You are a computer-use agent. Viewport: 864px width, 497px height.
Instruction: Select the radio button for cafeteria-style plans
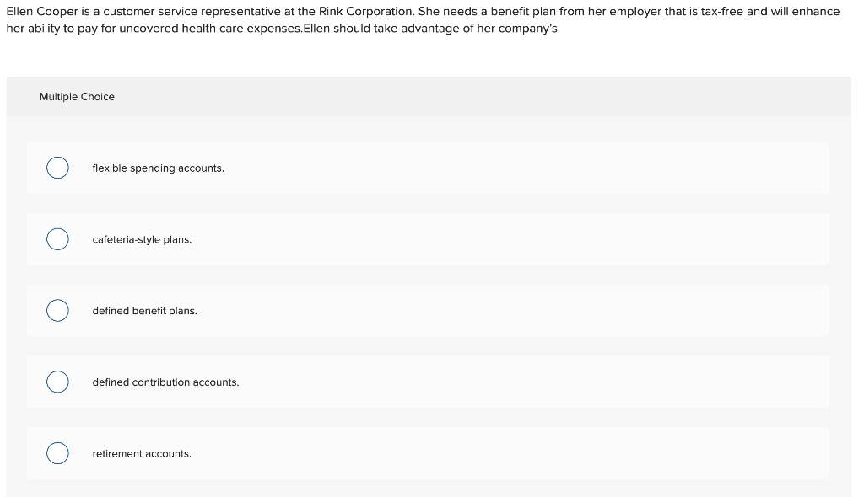57,239
